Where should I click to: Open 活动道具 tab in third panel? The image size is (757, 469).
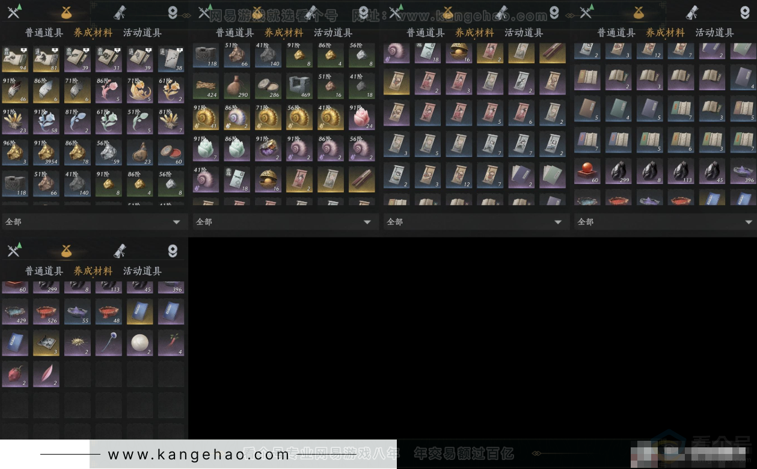pyautogui.click(x=524, y=33)
